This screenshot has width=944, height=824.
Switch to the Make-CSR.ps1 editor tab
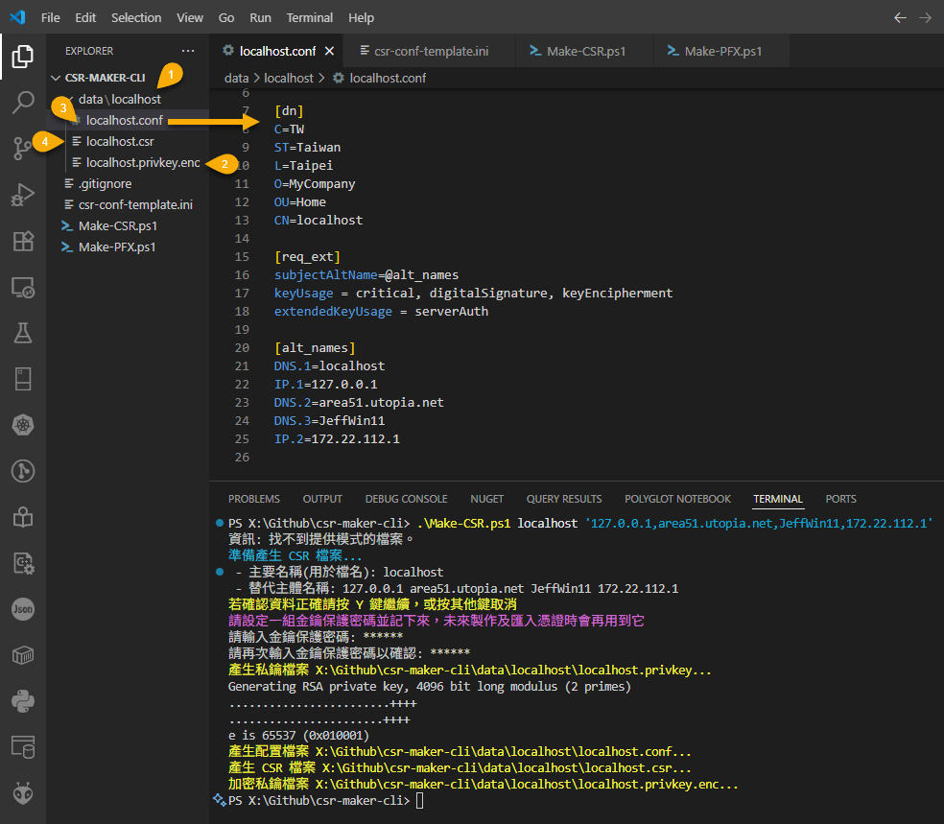click(585, 51)
